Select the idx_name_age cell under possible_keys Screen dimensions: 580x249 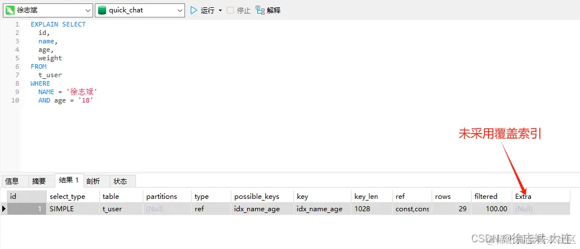(262, 209)
